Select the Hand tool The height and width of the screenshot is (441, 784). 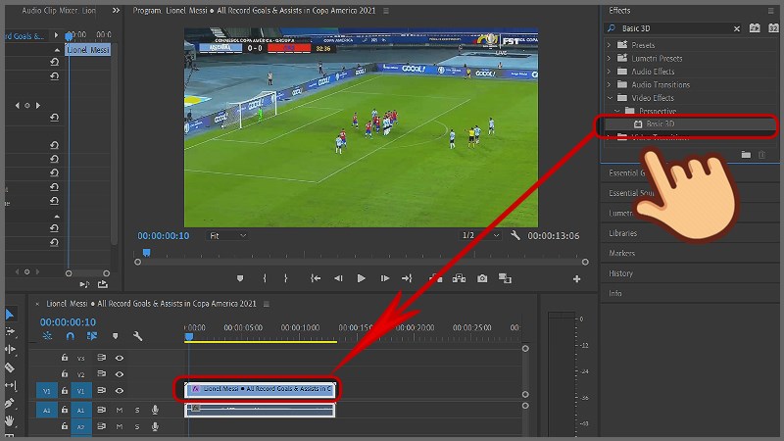9,420
